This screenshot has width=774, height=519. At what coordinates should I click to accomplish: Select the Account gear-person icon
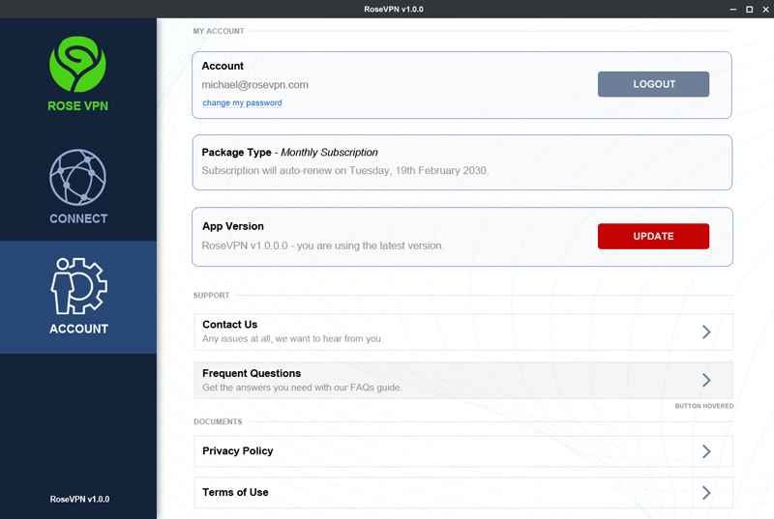(77, 286)
